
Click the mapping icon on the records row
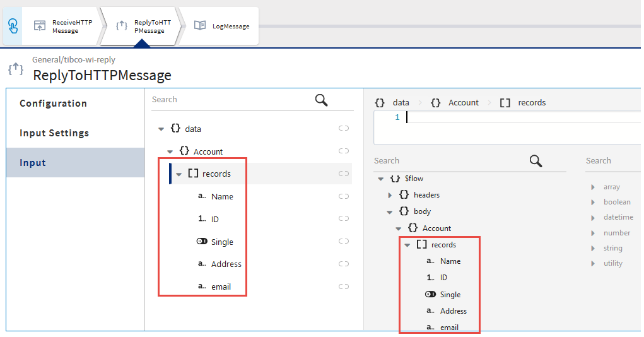click(x=344, y=174)
